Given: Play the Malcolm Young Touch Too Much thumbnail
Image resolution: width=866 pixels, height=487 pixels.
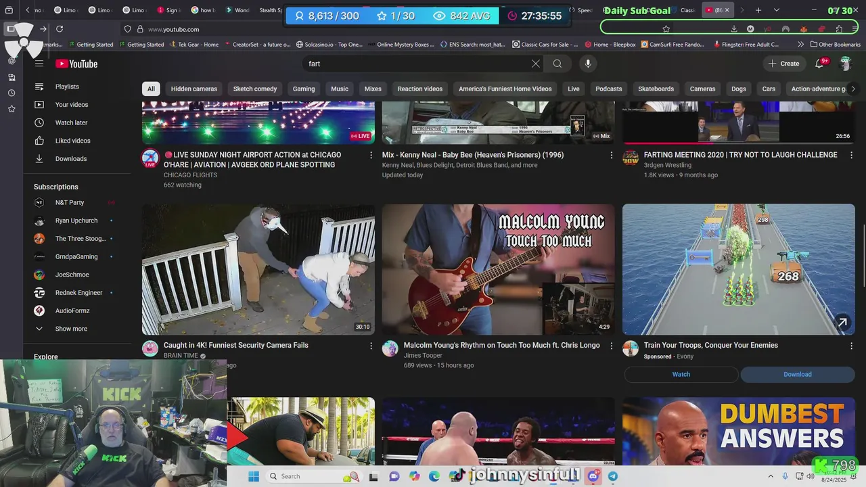Looking at the screenshot, I should coord(499,269).
